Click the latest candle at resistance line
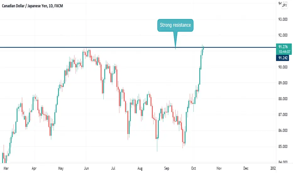 (203, 48)
